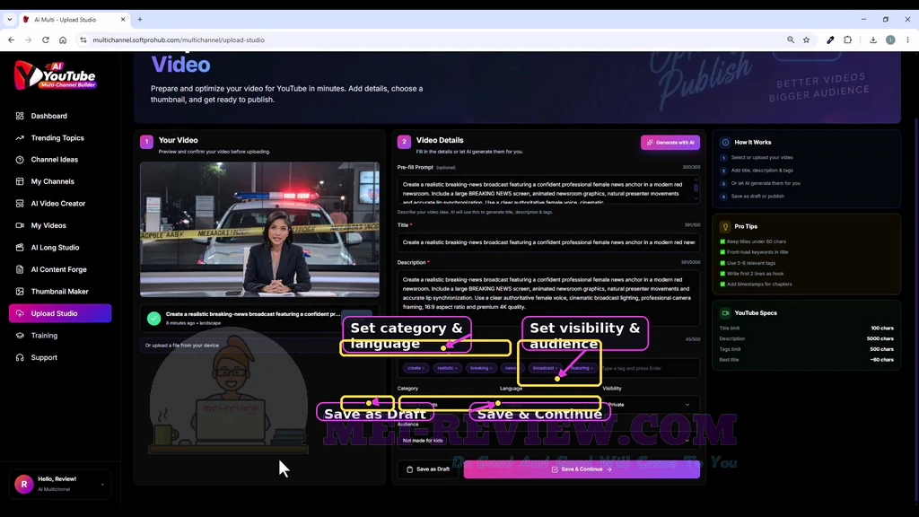
Task: Click the browser extensions puzzle icon
Action: 847,39
